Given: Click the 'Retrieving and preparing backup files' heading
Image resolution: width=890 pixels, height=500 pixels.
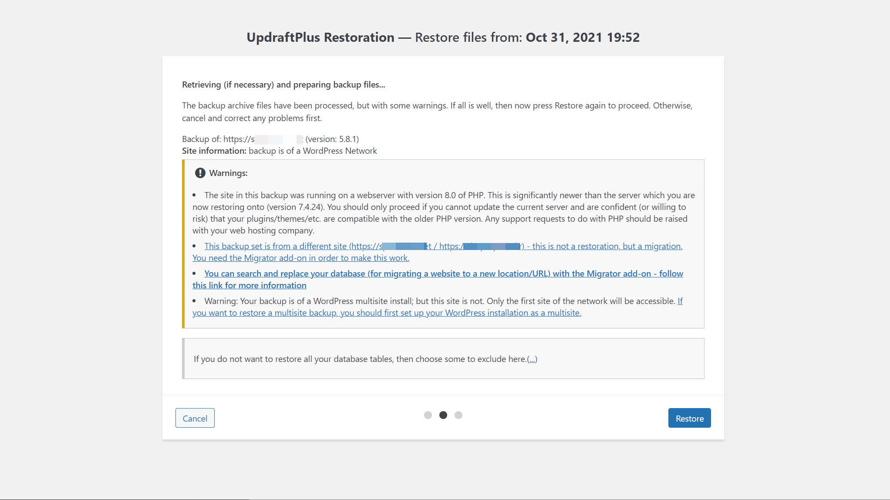Looking at the screenshot, I should [283, 84].
